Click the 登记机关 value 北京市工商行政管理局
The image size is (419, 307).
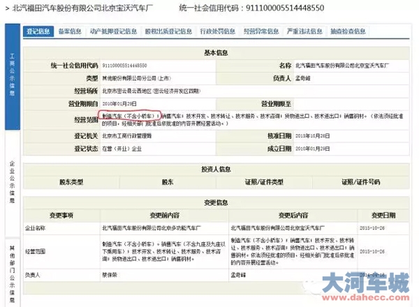[126, 136]
